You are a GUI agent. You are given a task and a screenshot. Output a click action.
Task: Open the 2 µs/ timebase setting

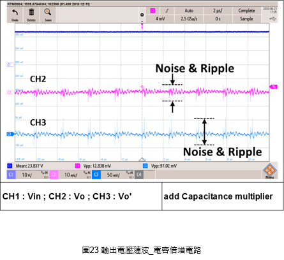tap(218, 11)
